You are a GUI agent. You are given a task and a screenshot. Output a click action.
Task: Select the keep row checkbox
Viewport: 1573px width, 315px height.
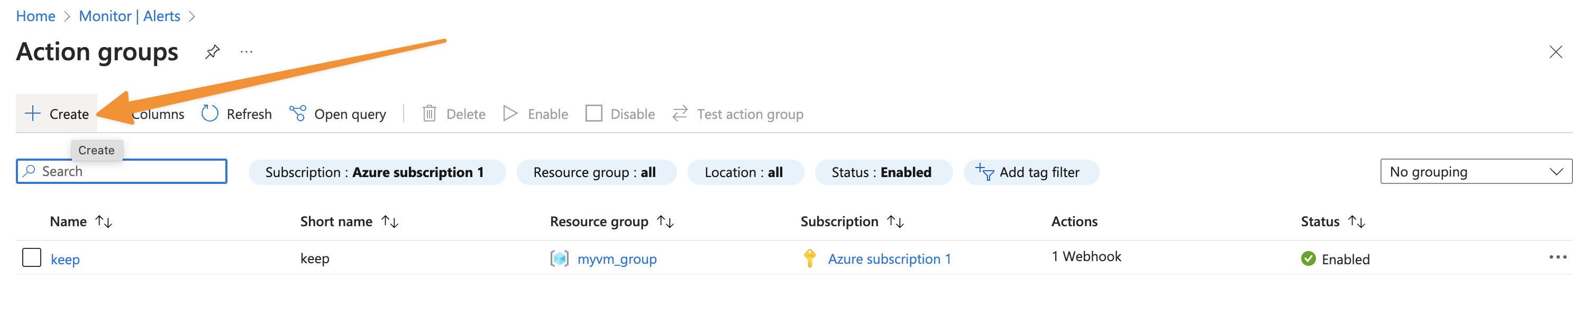(32, 257)
